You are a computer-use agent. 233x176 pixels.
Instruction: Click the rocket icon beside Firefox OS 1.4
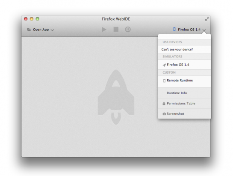click(x=164, y=65)
